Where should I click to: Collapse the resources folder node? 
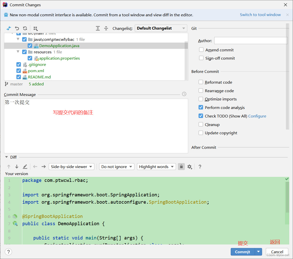(18, 52)
